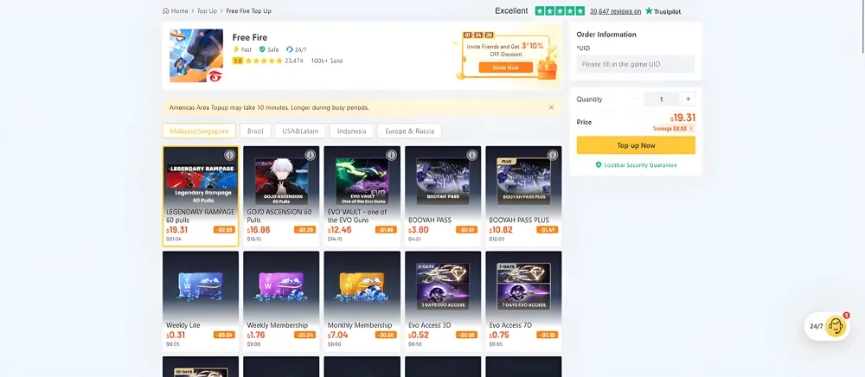Open info icon on EVO VAULT card
Image resolution: width=865 pixels, height=377 pixels.
coord(391,156)
